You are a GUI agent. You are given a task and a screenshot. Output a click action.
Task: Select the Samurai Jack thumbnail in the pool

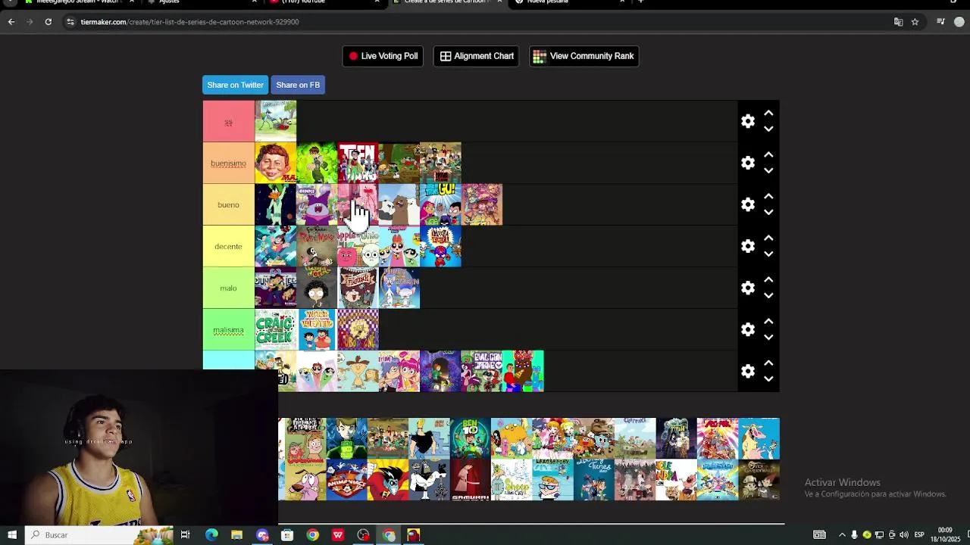click(470, 480)
